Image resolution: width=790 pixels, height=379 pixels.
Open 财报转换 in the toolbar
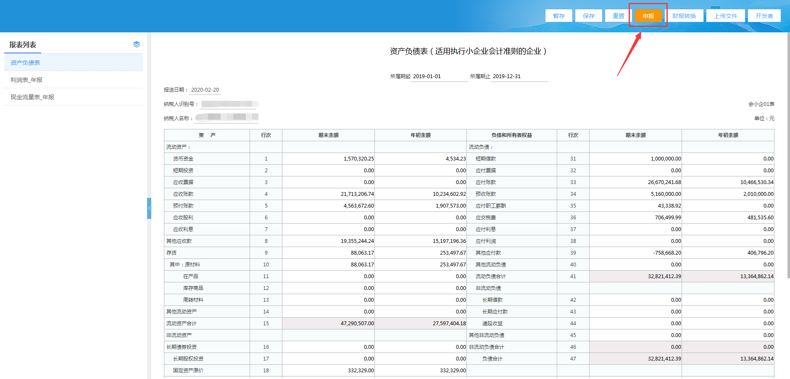684,16
